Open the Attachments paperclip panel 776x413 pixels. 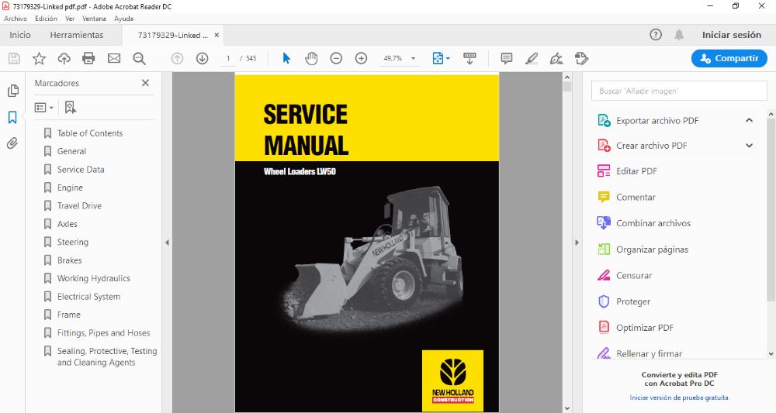click(x=12, y=143)
